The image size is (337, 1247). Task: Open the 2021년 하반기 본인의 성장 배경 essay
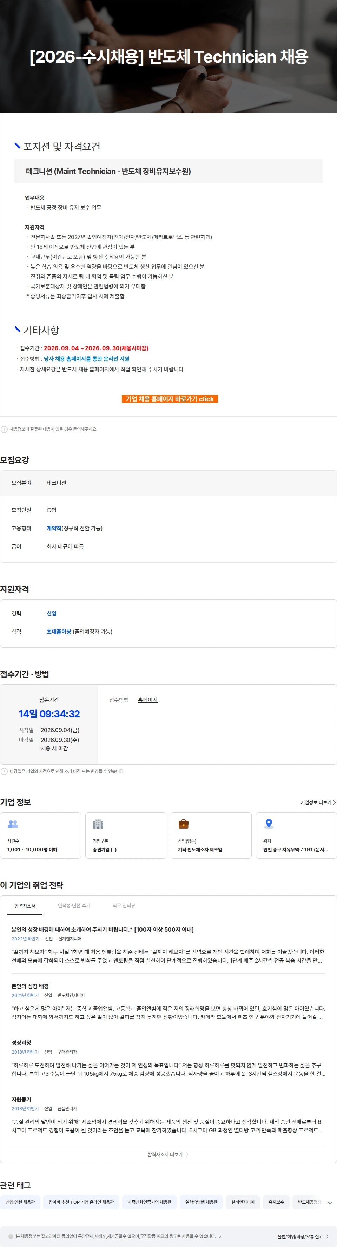click(30, 986)
